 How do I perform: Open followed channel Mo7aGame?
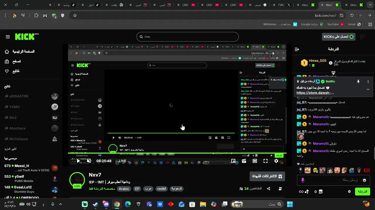pyautogui.click(x=31, y=139)
